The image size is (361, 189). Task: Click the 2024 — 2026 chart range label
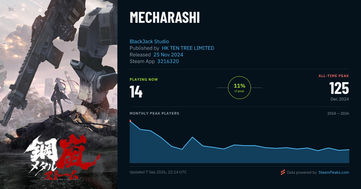338,113
